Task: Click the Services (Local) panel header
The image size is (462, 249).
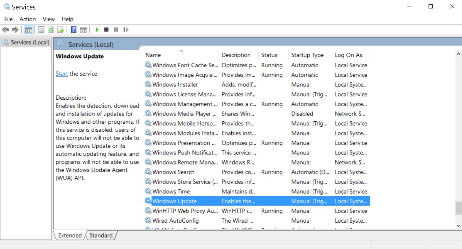Action: pyautogui.click(x=91, y=44)
